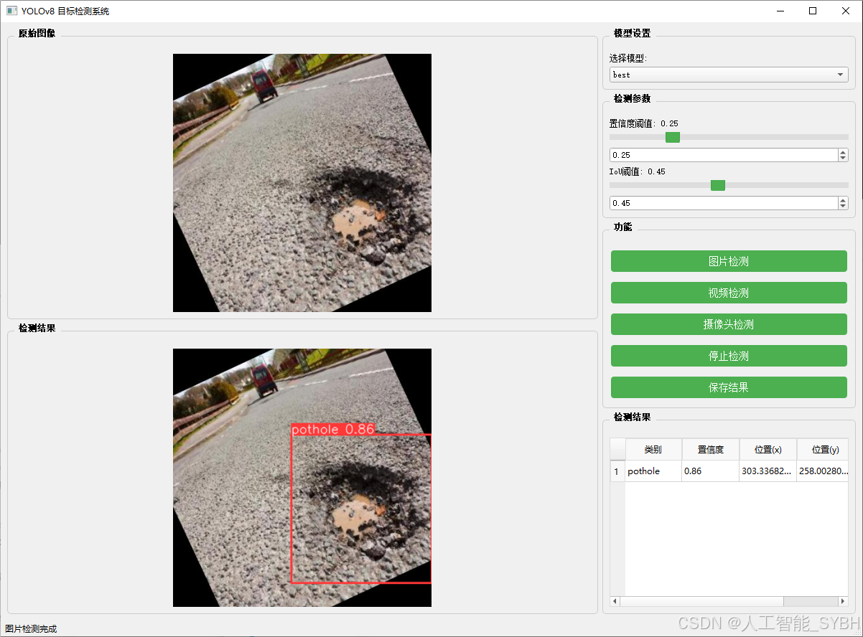Open the 选择模型 combo box showing best
863x637 pixels.
729,75
